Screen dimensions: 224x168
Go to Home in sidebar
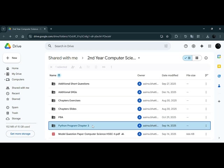(x=15, y=68)
